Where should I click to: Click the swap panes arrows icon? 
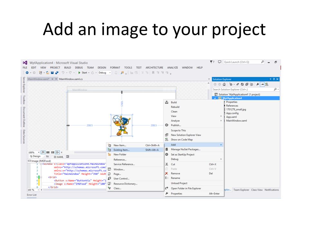point(47,157)
